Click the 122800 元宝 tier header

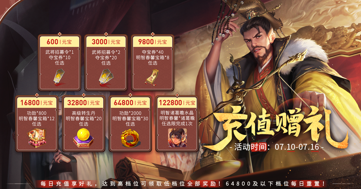(x=177, y=103)
